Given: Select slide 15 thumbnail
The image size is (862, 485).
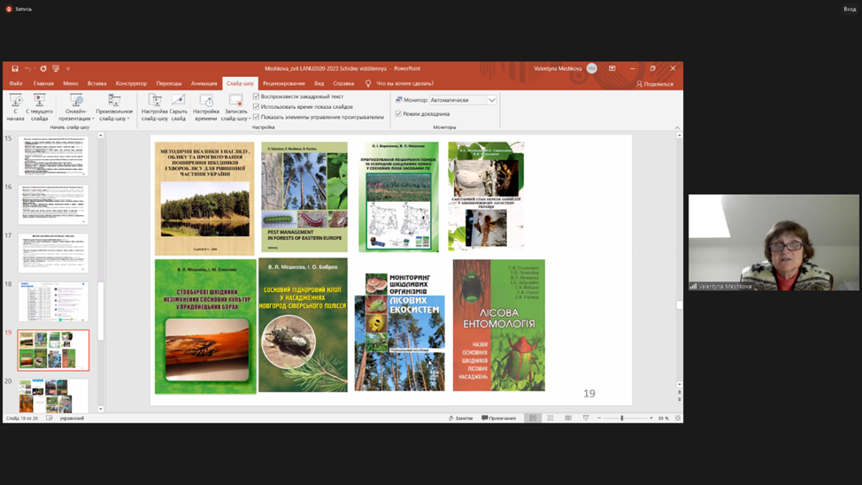Looking at the screenshot, I should click(x=53, y=157).
